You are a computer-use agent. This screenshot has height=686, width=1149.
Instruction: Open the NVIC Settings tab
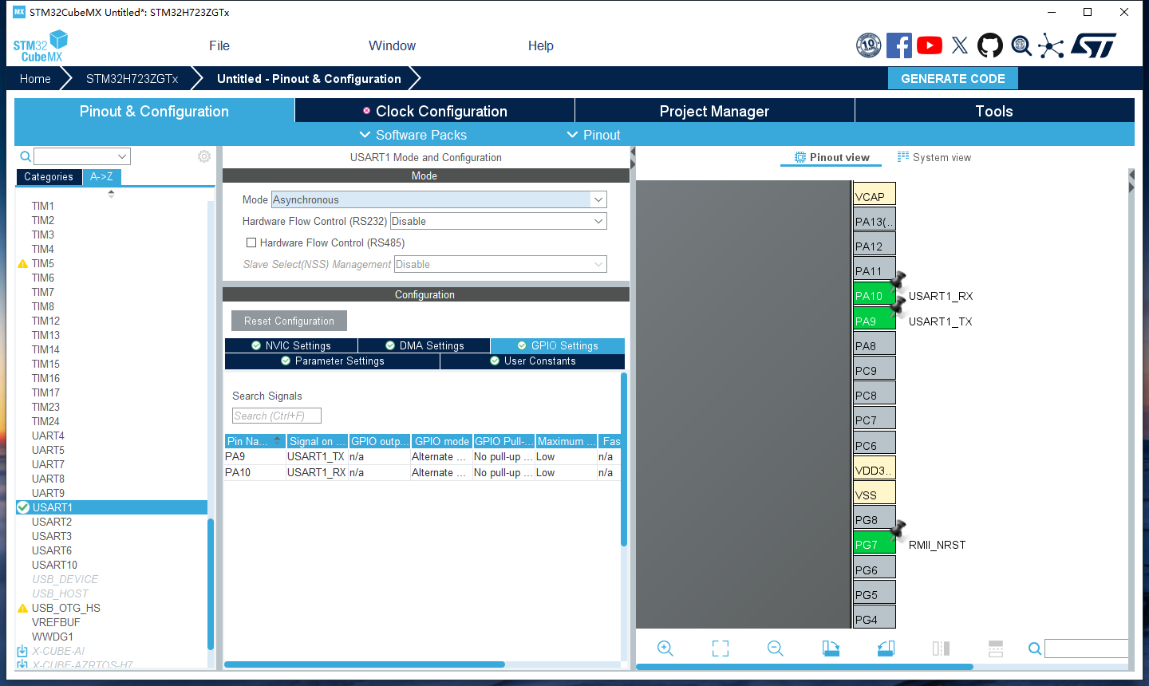click(290, 345)
